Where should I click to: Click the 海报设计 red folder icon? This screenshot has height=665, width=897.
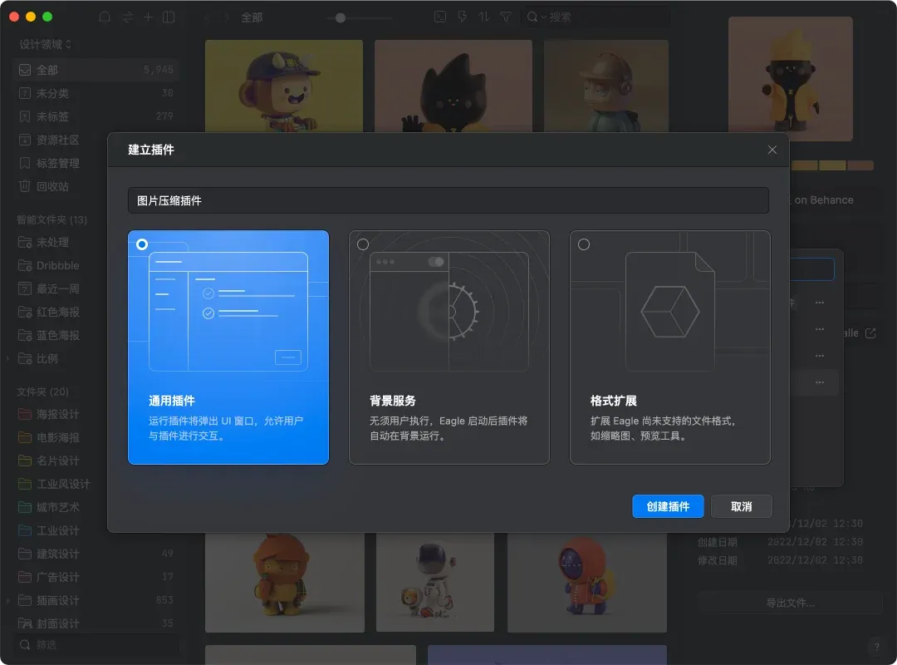[25, 414]
